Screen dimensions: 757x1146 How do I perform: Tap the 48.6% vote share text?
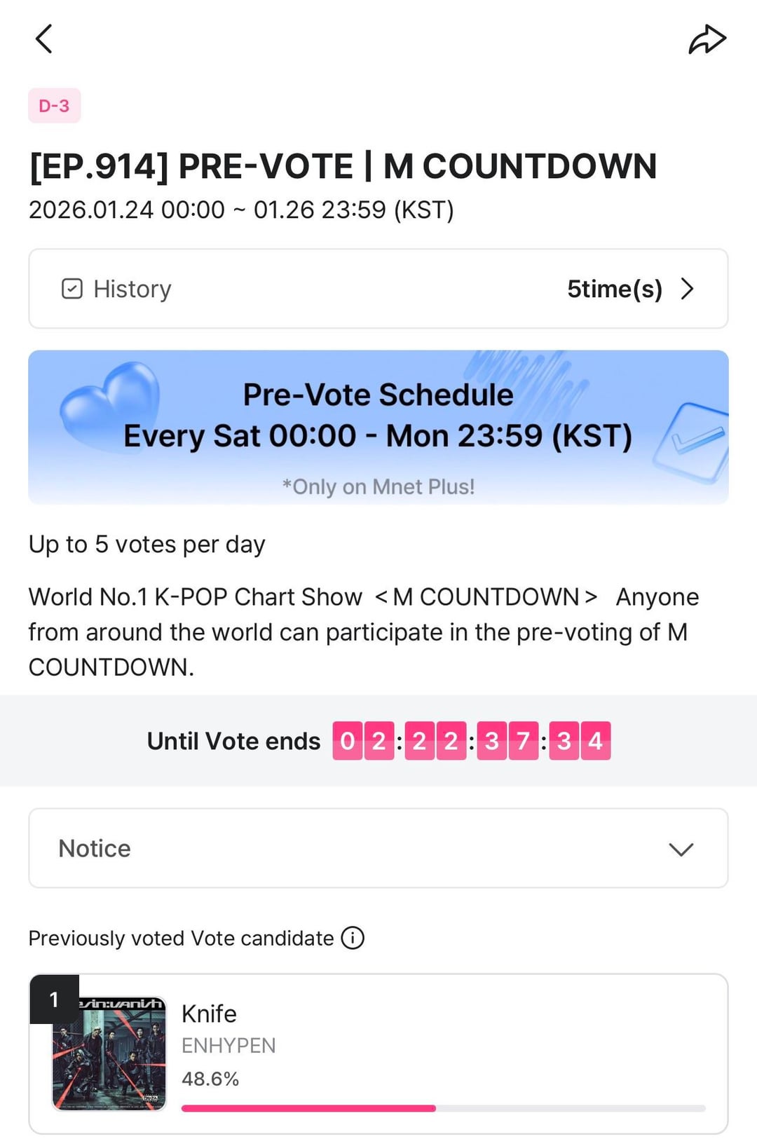pos(210,1079)
